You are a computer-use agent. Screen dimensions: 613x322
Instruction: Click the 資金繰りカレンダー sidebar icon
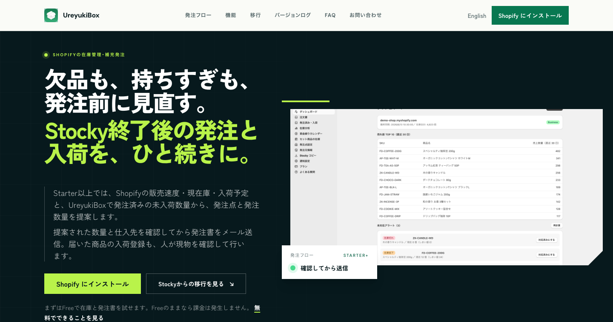click(296, 134)
